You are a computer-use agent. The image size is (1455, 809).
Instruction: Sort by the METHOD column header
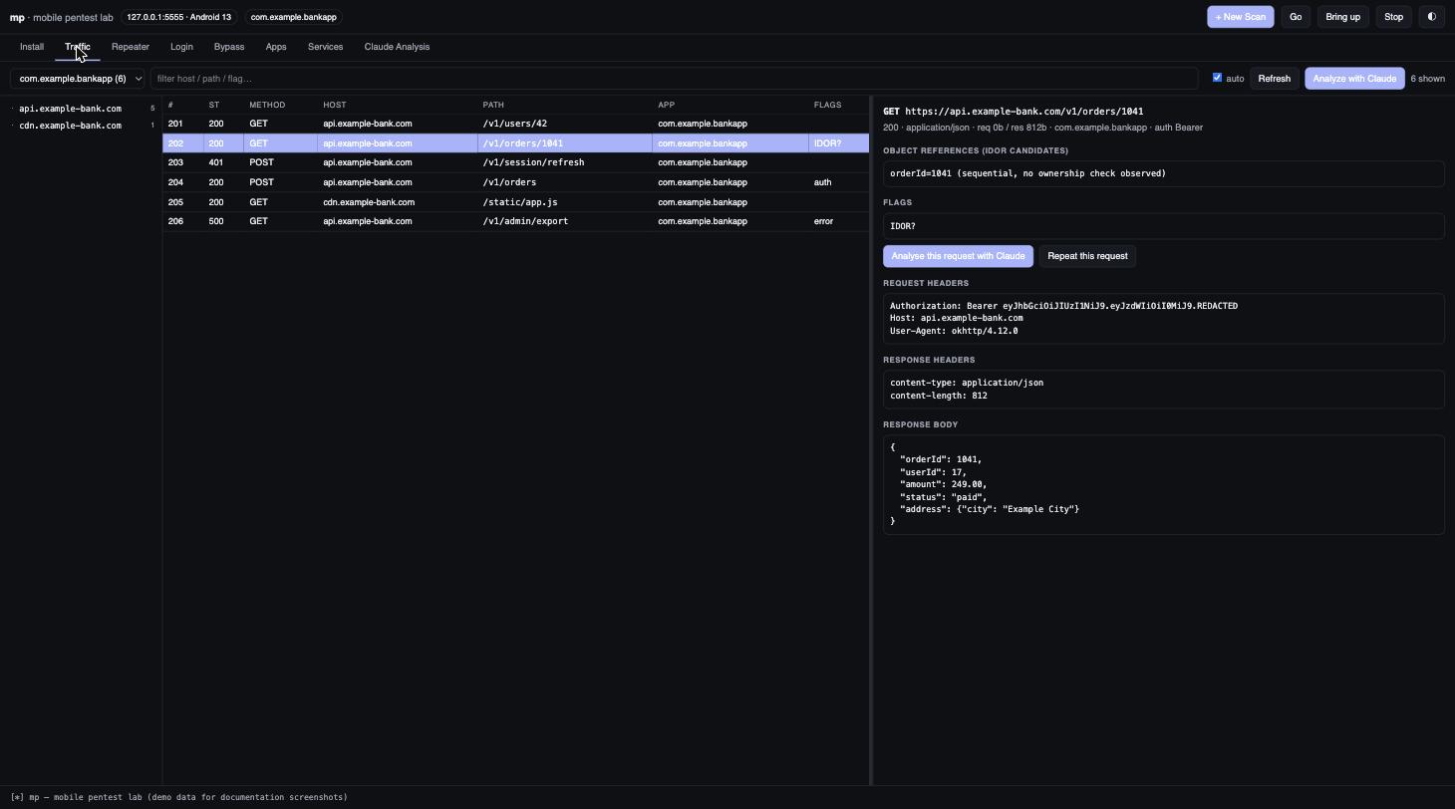(x=267, y=105)
